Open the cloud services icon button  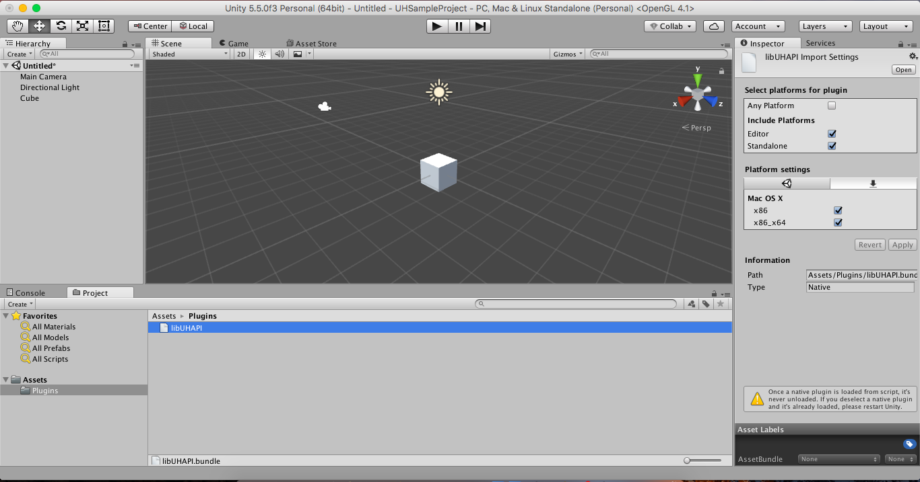click(x=714, y=26)
